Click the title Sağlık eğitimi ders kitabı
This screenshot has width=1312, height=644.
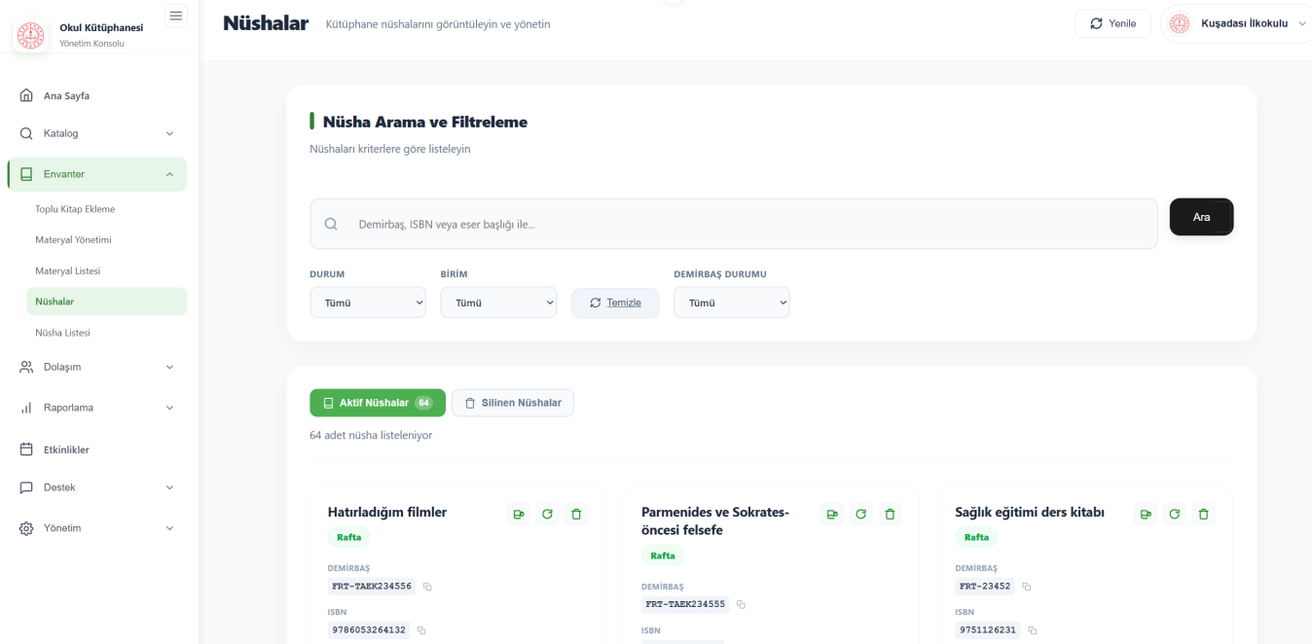[1030, 513]
